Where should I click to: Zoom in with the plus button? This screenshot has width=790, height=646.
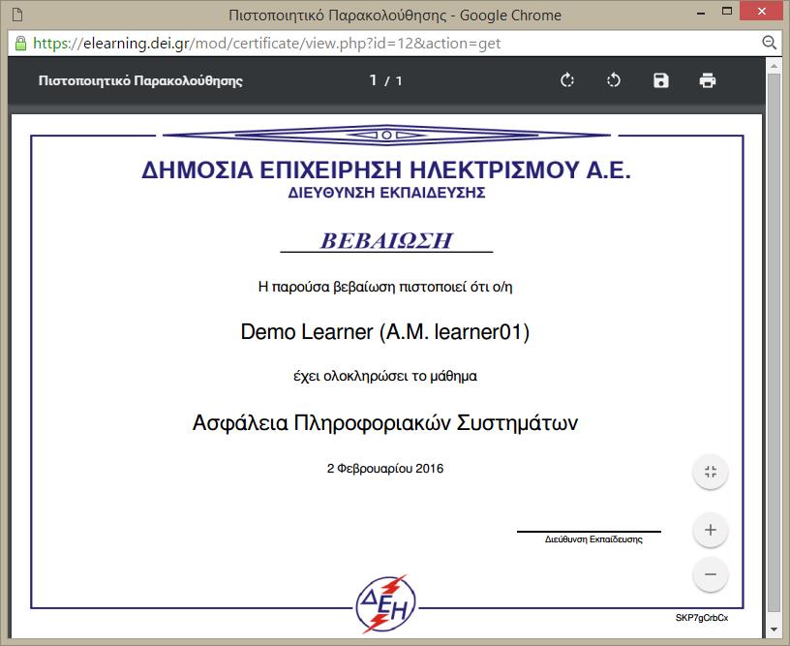711,530
